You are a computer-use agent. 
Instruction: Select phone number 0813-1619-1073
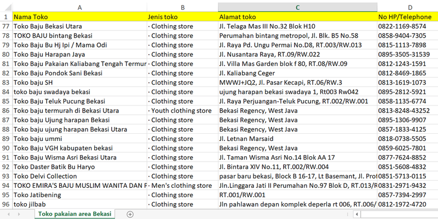pos(407,82)
